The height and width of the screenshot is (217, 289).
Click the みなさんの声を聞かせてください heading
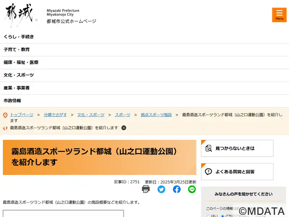[243, 194]
